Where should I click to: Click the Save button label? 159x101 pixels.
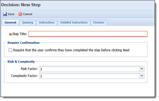[x=11, y=14]
